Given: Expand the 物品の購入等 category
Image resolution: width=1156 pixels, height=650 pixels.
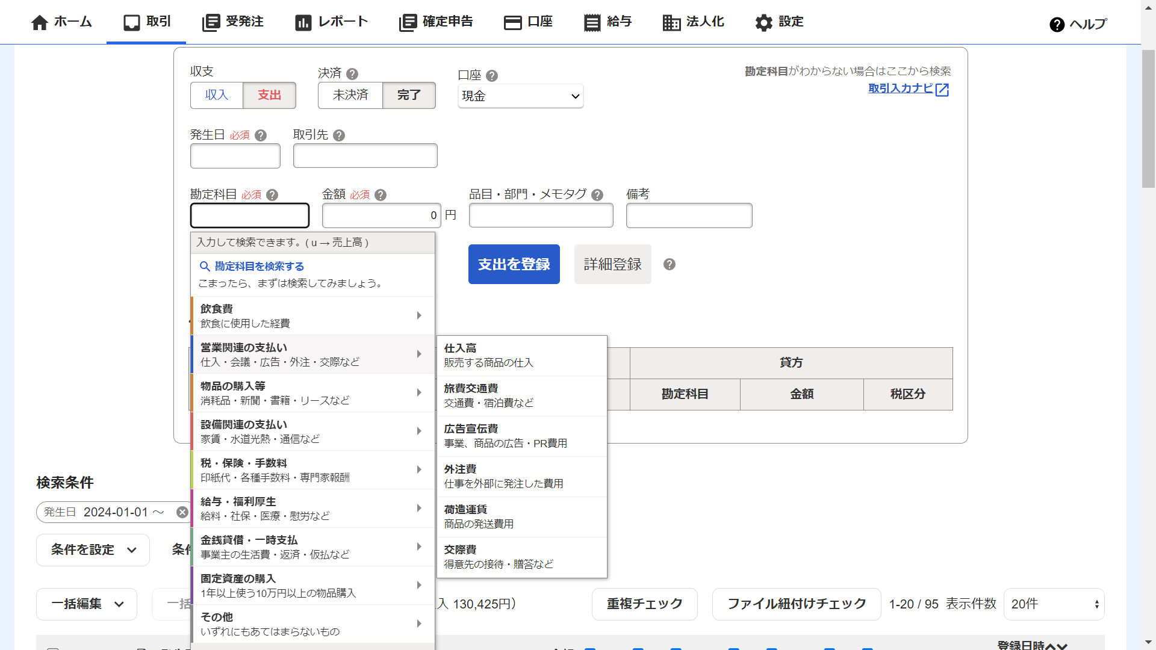Looking at the screenshot, I should point(312,393).
